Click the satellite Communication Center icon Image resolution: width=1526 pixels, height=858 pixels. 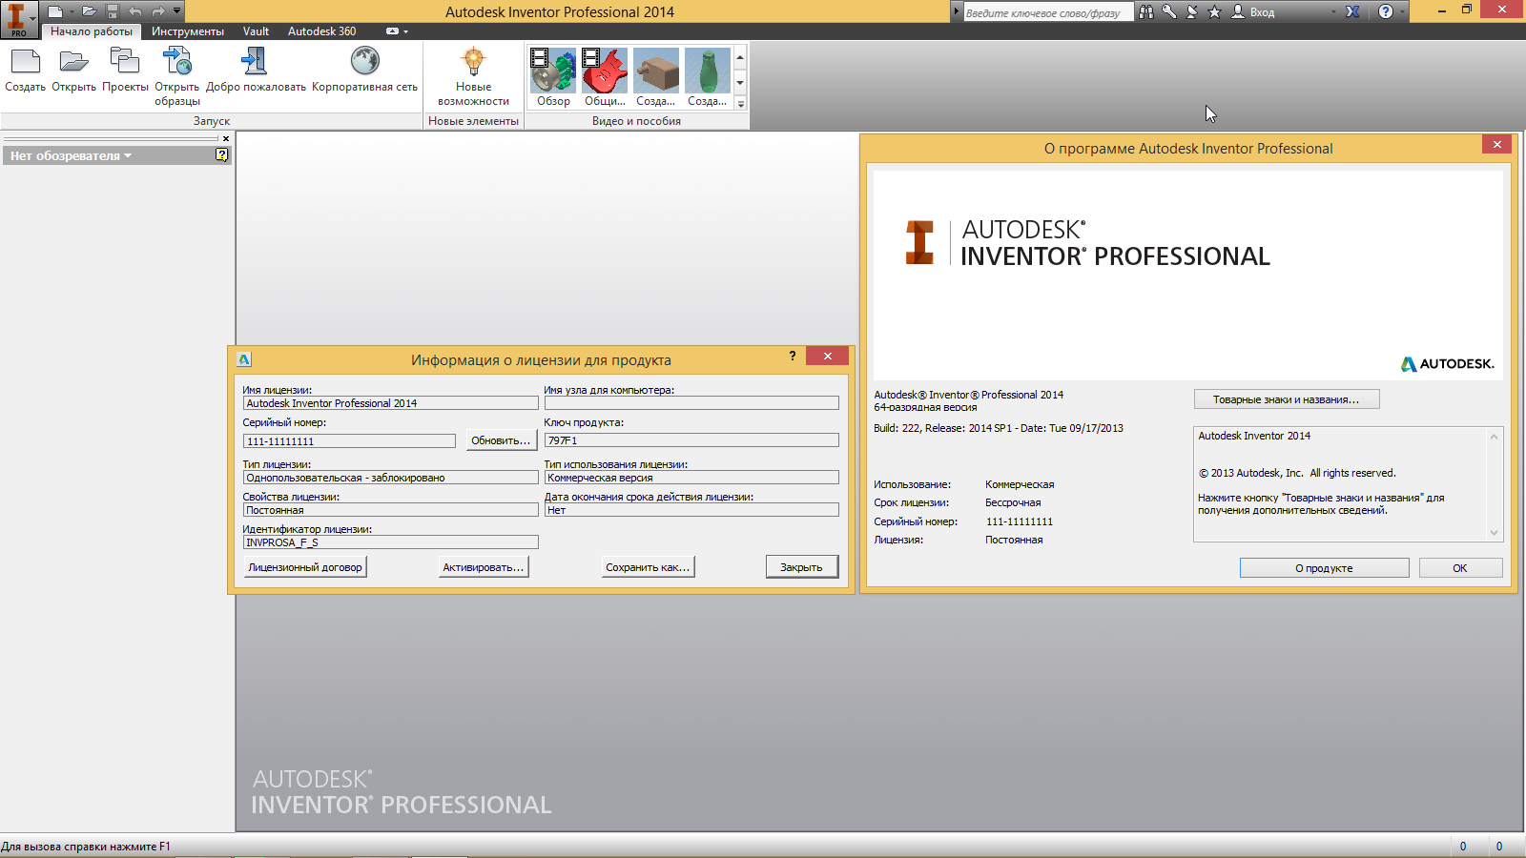coord(1192,11)
